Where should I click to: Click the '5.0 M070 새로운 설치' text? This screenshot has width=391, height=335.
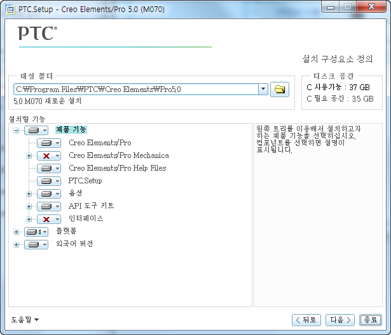click(48, 102)
